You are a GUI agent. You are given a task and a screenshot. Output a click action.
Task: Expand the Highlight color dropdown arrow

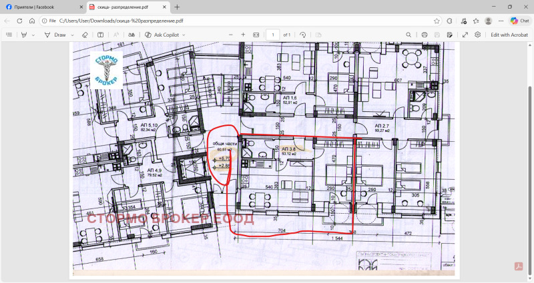[33, 35]
